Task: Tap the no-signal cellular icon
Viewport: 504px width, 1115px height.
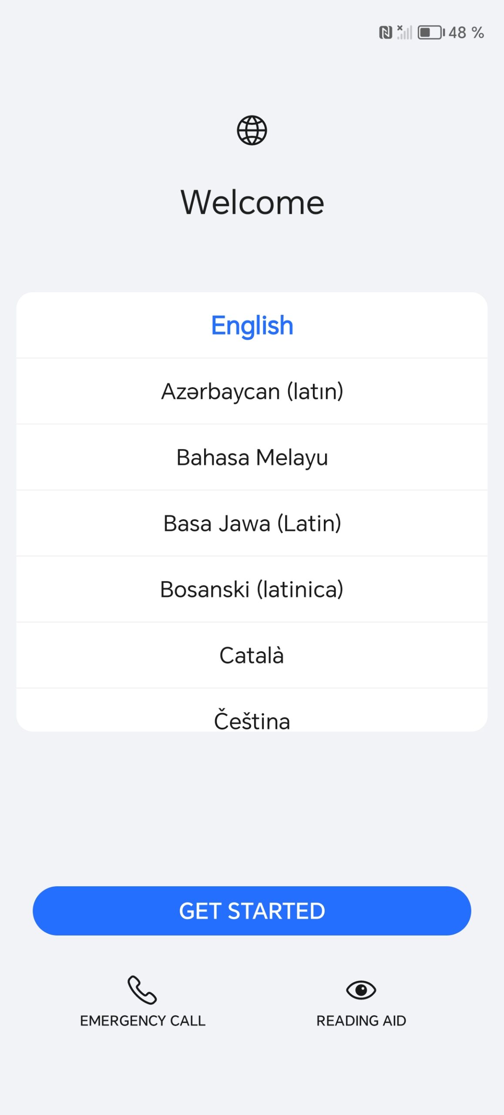Action: (x=404, y=33)
